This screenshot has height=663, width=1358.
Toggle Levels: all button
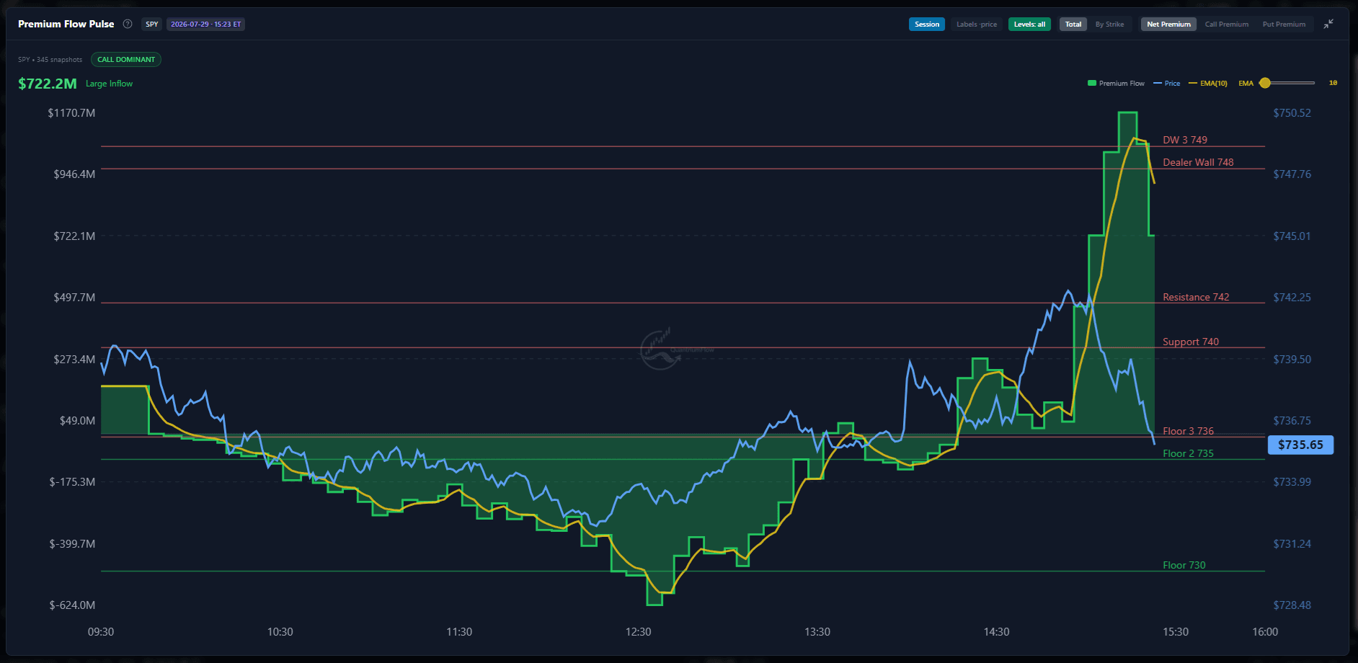[x=1029, y=25]
